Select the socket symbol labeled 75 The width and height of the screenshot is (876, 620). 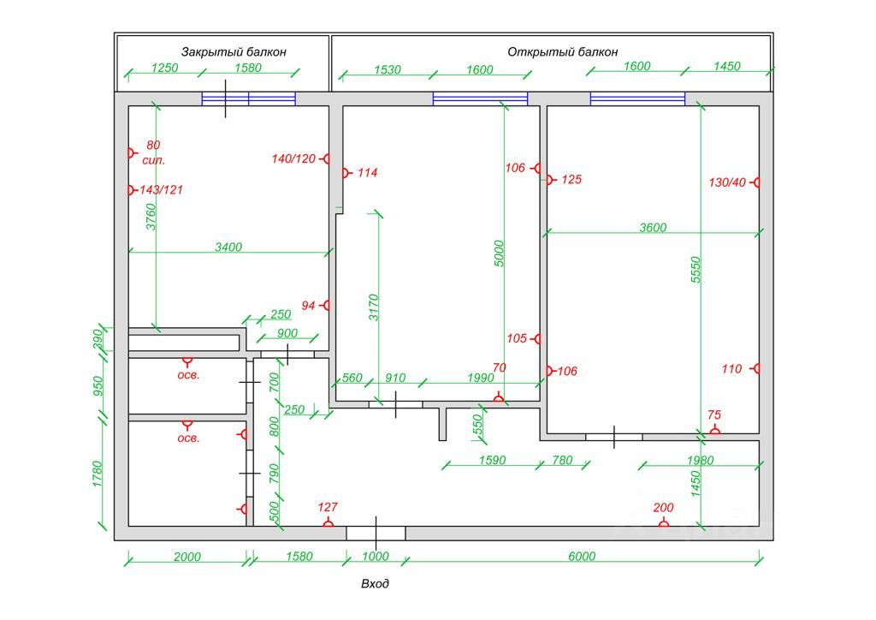pyautogui.click(x=714, y=430)
